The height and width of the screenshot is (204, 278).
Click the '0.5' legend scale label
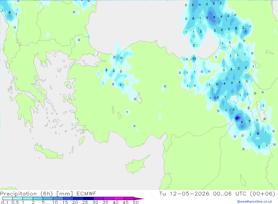coord(15,202)
